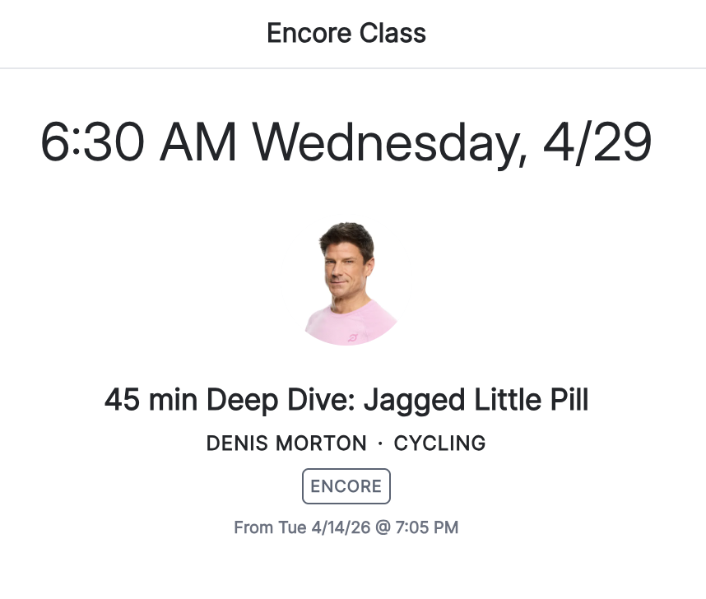The image size is (706, 599).
Task: Click the Encore Class header title
Action: pos(346,34)
